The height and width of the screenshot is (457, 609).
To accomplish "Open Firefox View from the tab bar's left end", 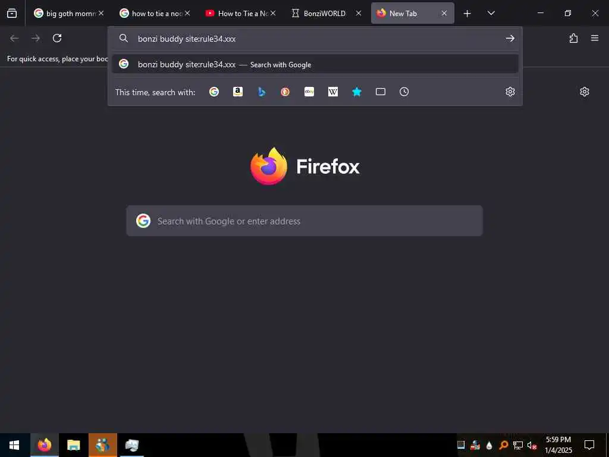I will (x=12, y=13).
